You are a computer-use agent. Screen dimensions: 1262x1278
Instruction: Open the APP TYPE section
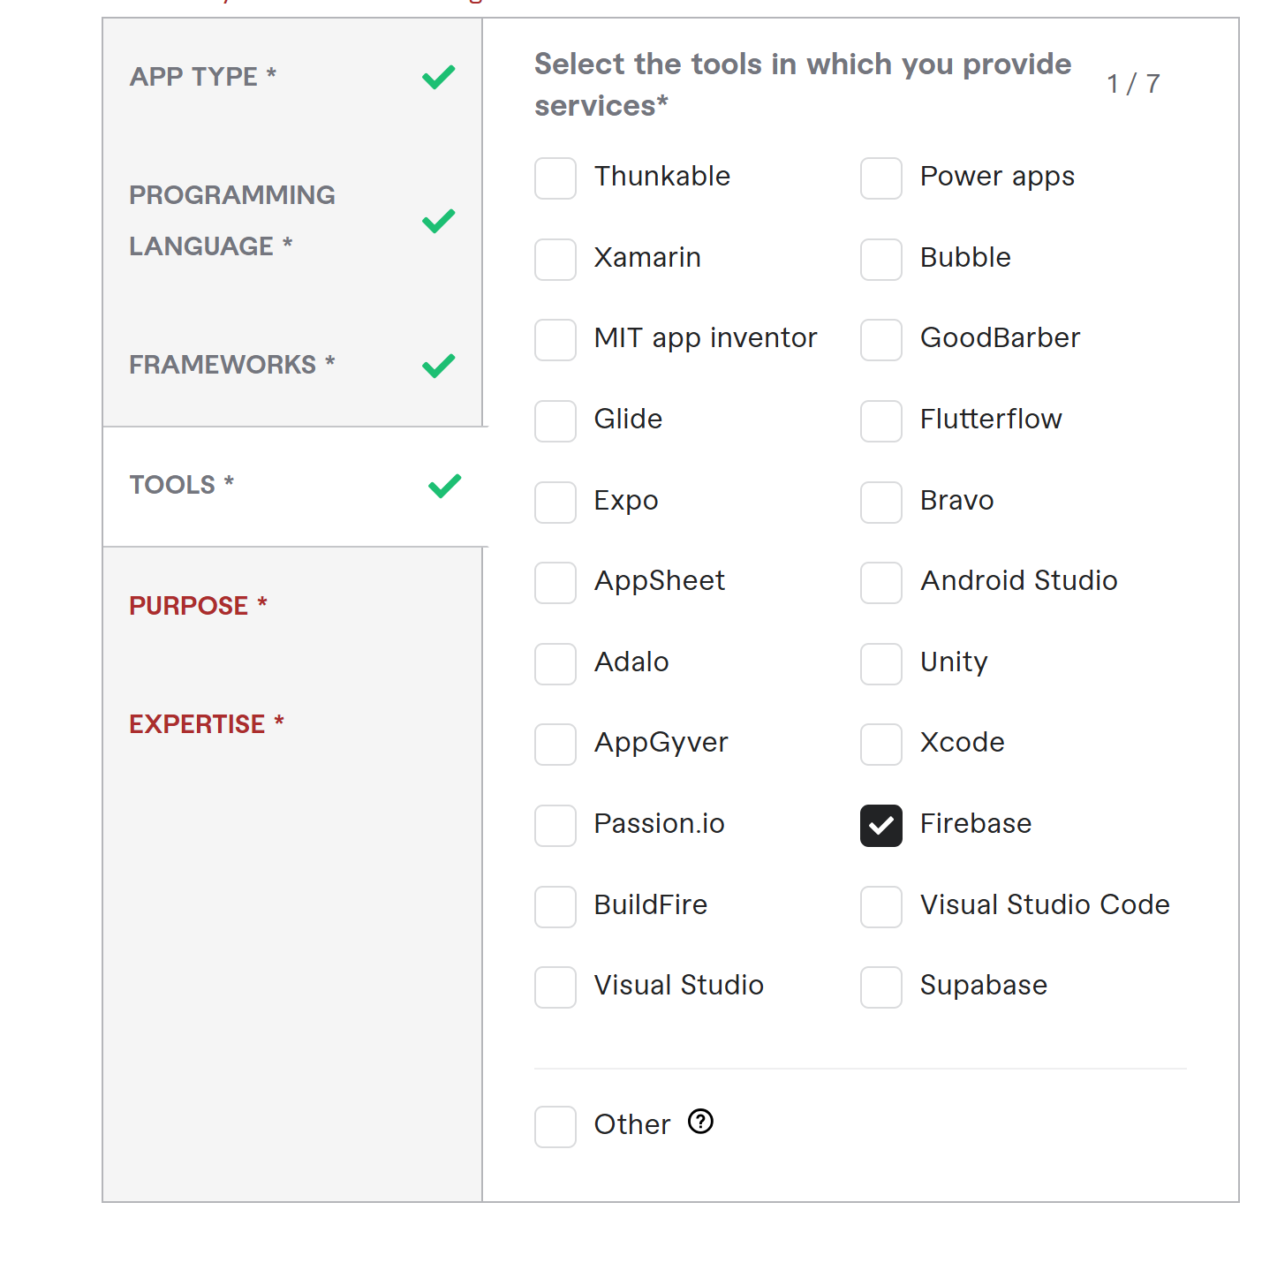tap(292, 77)
